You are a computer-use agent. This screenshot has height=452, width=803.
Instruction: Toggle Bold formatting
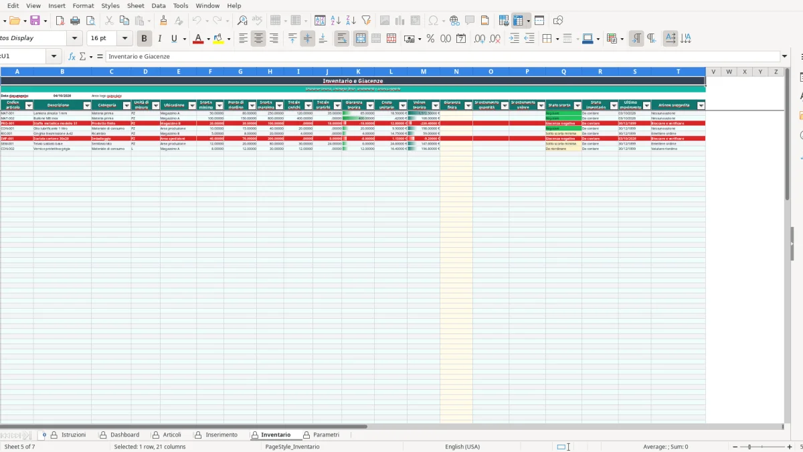(x=144, y=39)
